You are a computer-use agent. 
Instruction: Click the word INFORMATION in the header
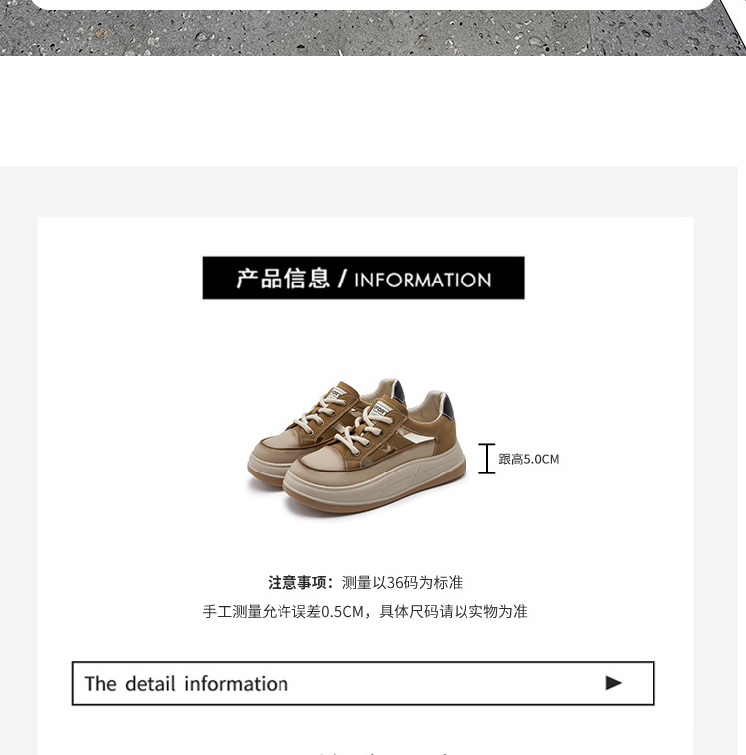(423, 280)
